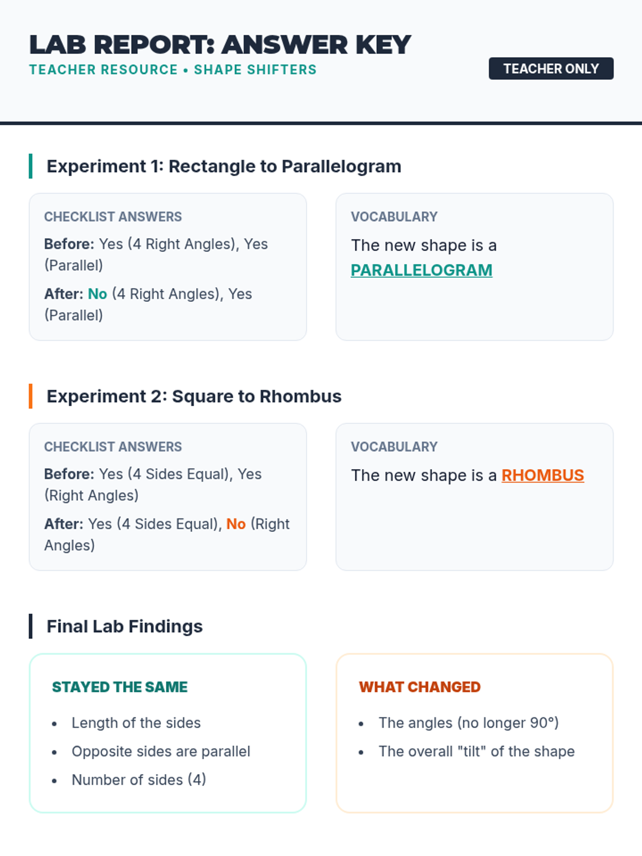Image resolution: width=642 pixels, height=856 pixels.
Task: Click the Lab Report: Answer Key title
Action: coord(220,45)
